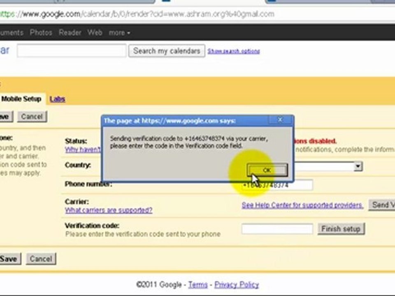The width and height of the screenshot is (395, 296).
Task: Click the Verification code label
Action: click(92, 226)
